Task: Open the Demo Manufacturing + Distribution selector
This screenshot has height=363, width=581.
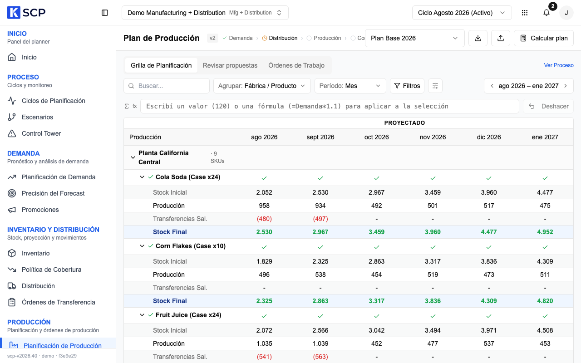Action: (205, 13)
